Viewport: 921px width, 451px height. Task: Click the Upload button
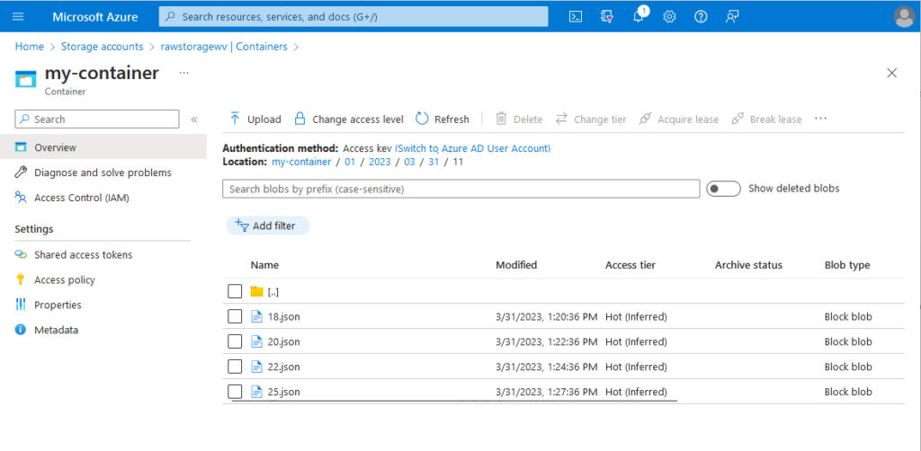(x=255, y=119)
